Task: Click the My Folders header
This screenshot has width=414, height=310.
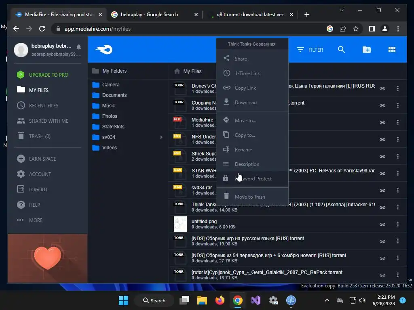Action: pyautogui.click(x=109, y=71)
